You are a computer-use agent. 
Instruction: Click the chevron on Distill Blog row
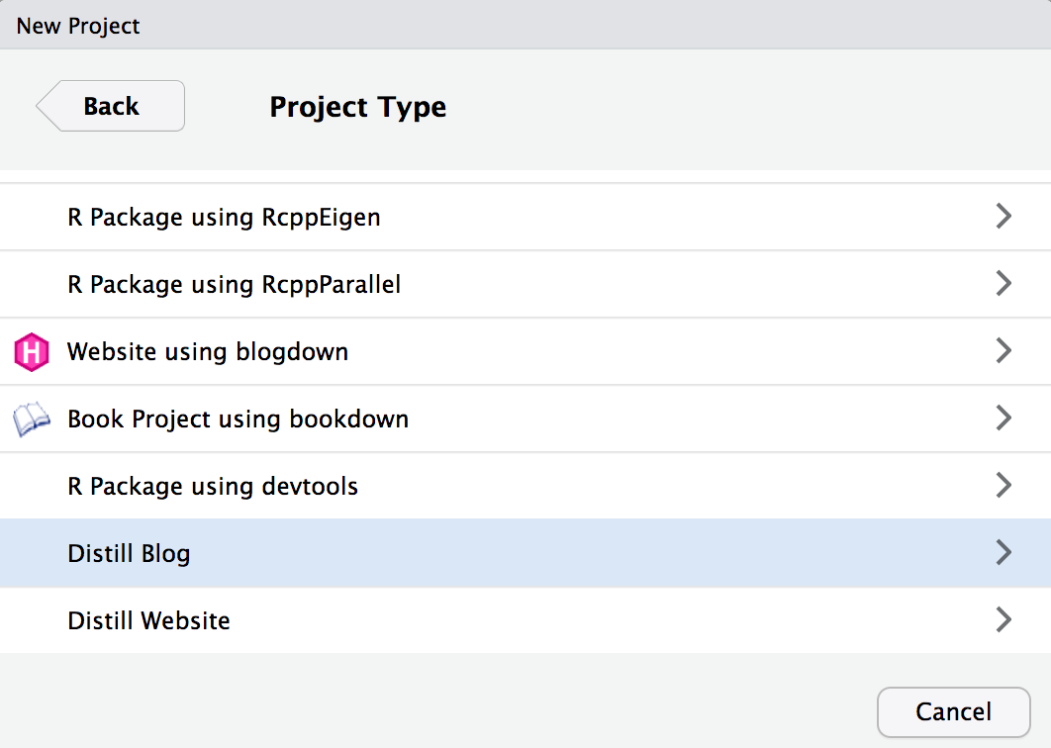tap(1003, 552)
